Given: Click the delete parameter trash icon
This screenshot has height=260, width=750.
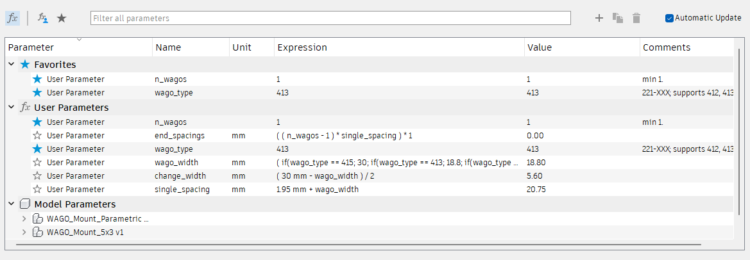Looking at the screenshot, I should tap(636, 18).
